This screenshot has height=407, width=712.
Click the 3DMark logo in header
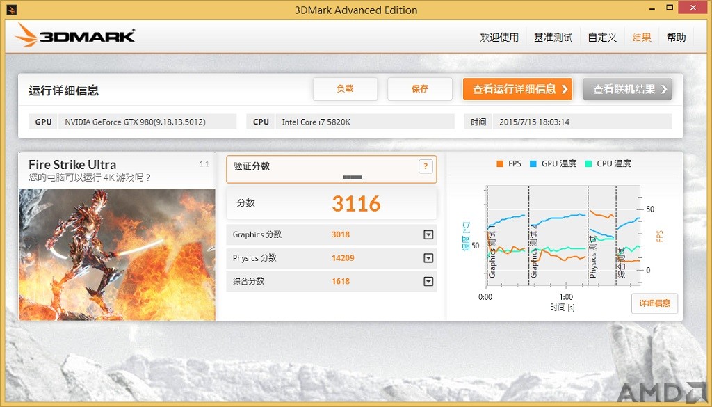75,35
